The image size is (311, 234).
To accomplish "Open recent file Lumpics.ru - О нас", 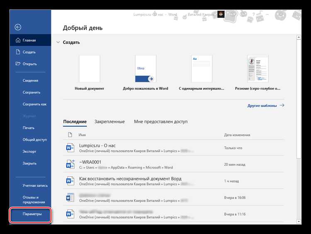I will (174, 148).
